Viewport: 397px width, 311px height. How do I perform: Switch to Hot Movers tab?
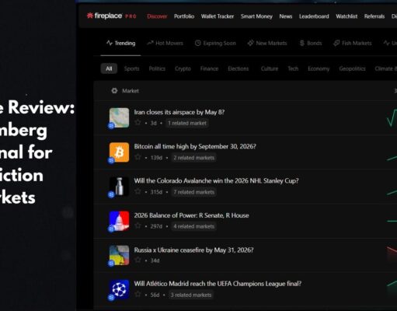(165, 43)
